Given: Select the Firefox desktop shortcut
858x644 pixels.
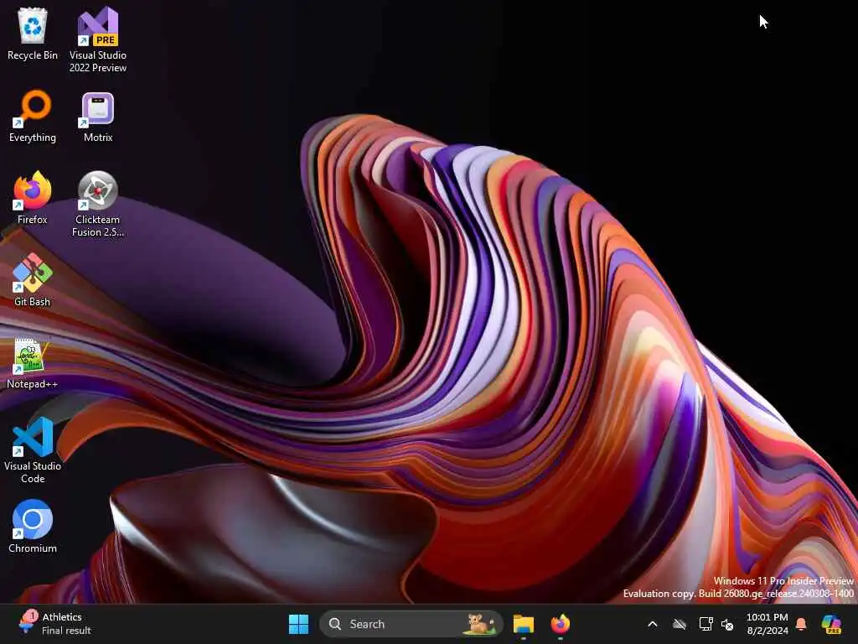Looking at the screenshot, I should click(33, 198).
